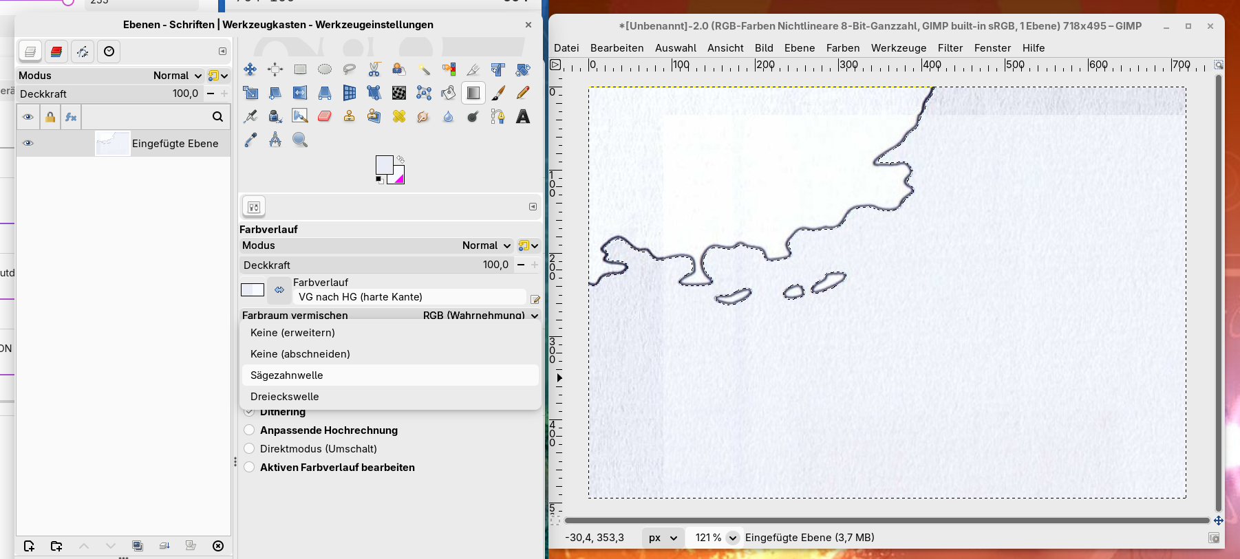This screenshot has height=559, width=1240.
Task: Open the Filter menu
Action: point(950,48)
